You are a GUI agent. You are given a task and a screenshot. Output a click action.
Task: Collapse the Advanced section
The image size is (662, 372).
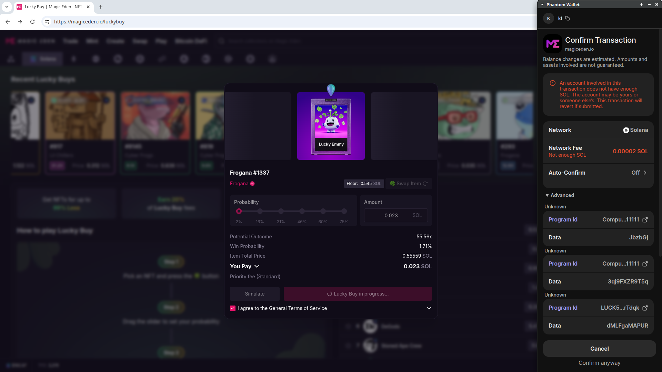point(559,195)
